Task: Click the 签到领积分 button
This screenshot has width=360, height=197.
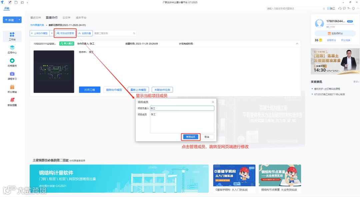Action: point(335,34)
